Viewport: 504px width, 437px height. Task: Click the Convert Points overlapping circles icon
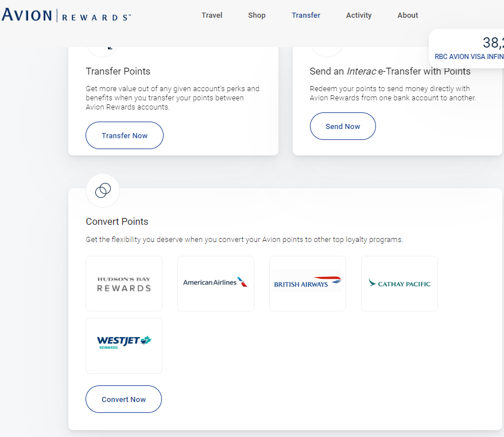(103, 191)
